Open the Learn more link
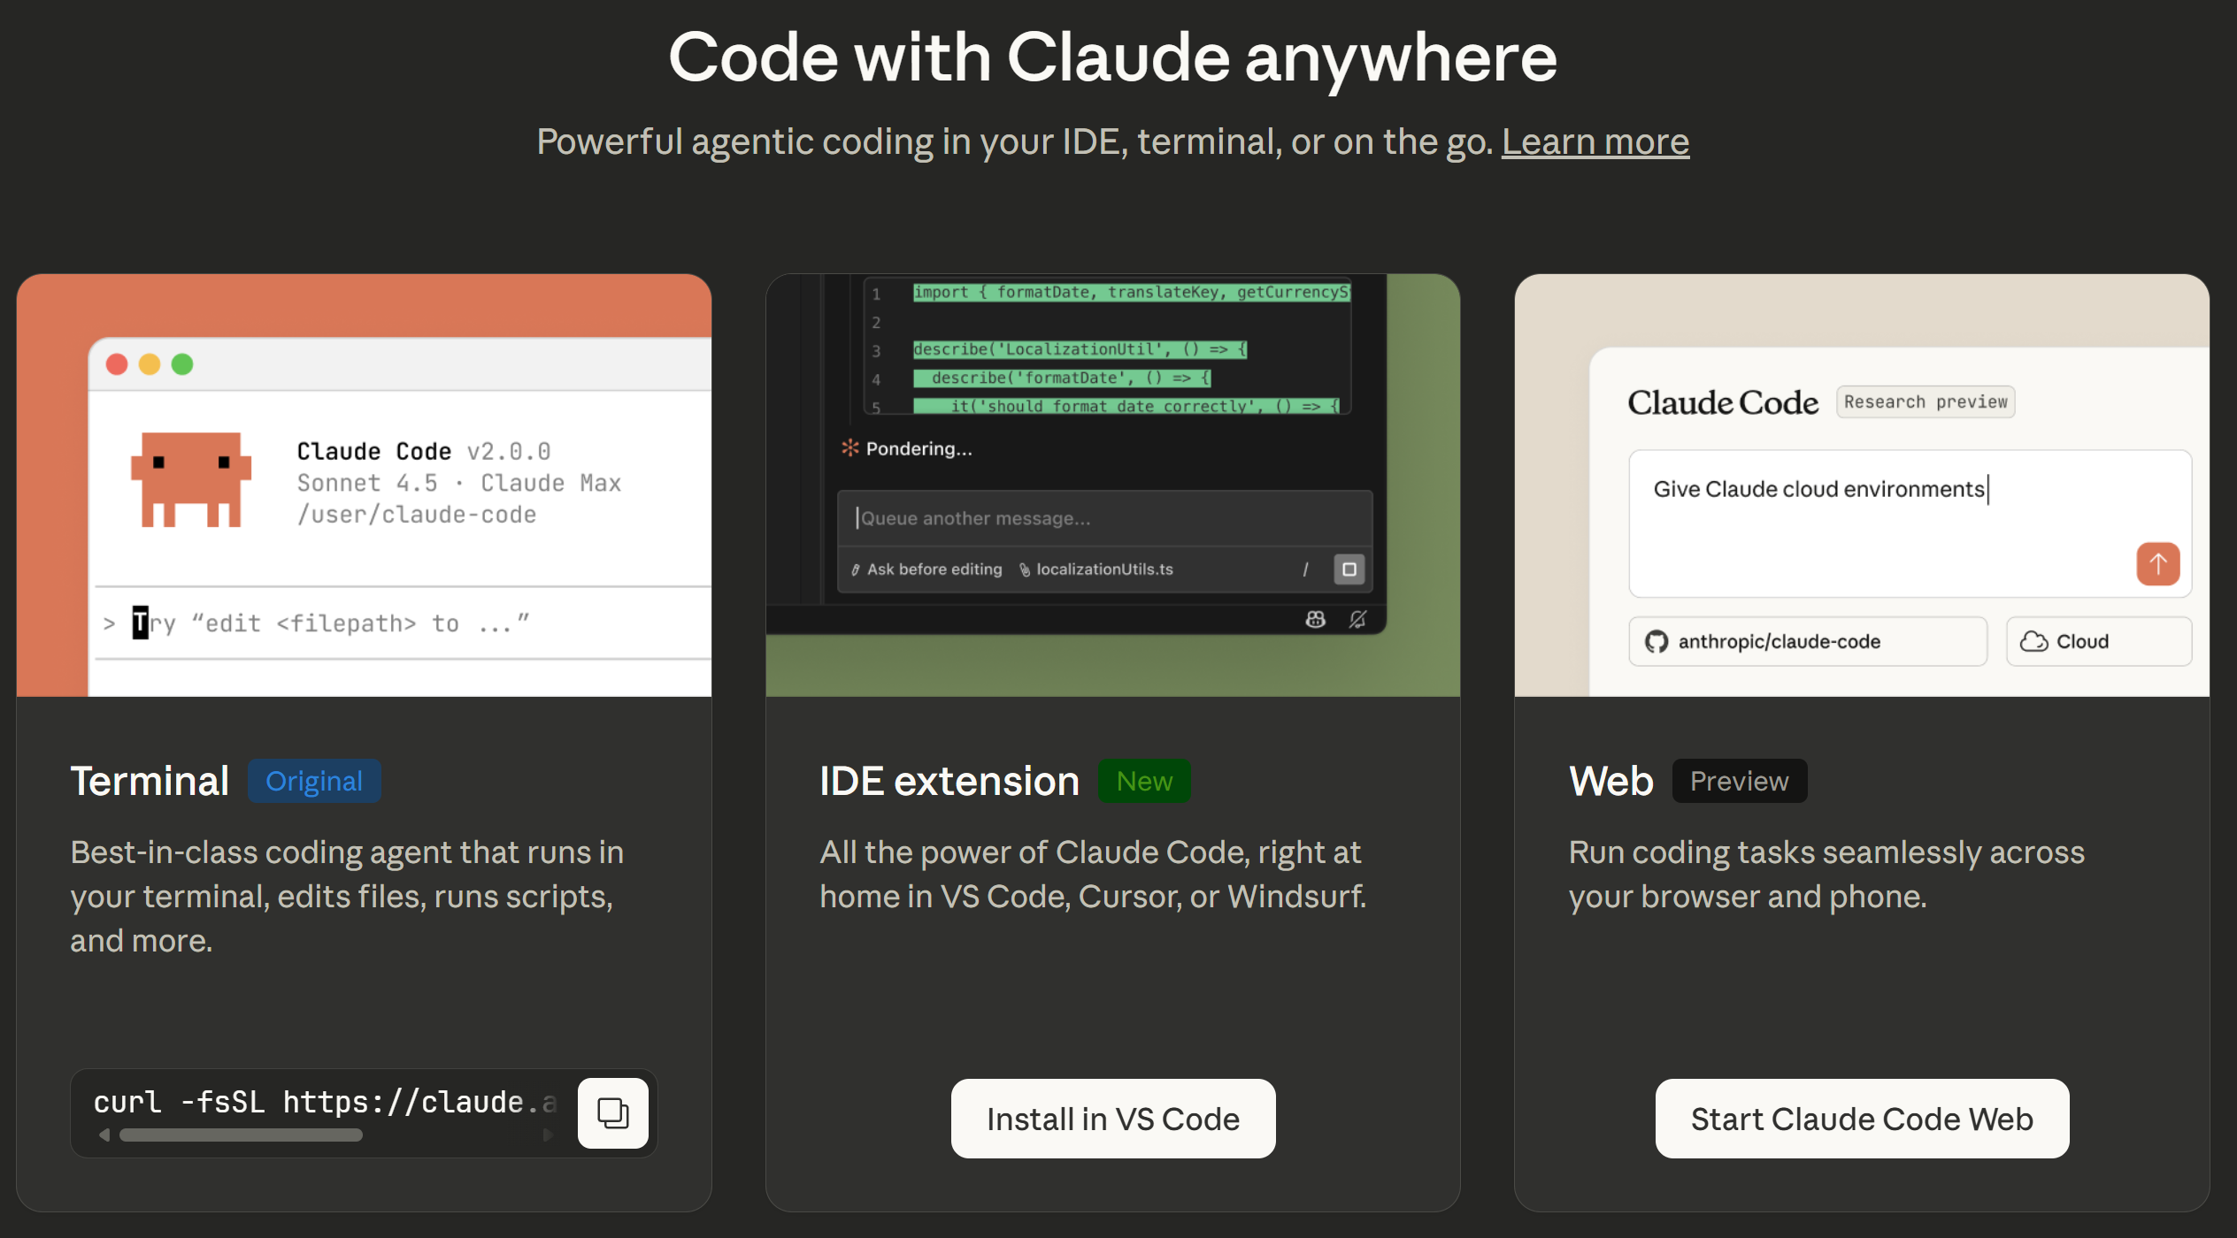 click(1595, 141)
